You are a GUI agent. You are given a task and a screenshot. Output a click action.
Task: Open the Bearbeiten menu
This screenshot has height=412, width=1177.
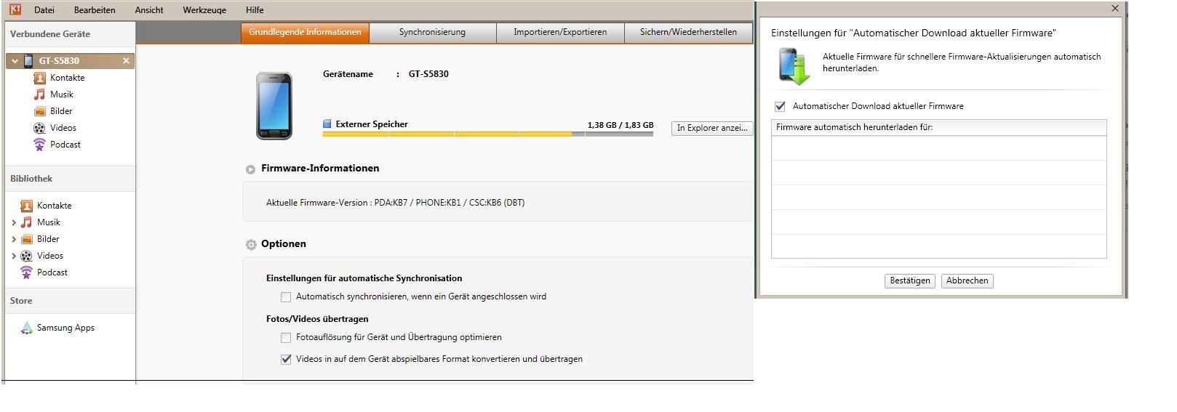(x=95, y=10)
